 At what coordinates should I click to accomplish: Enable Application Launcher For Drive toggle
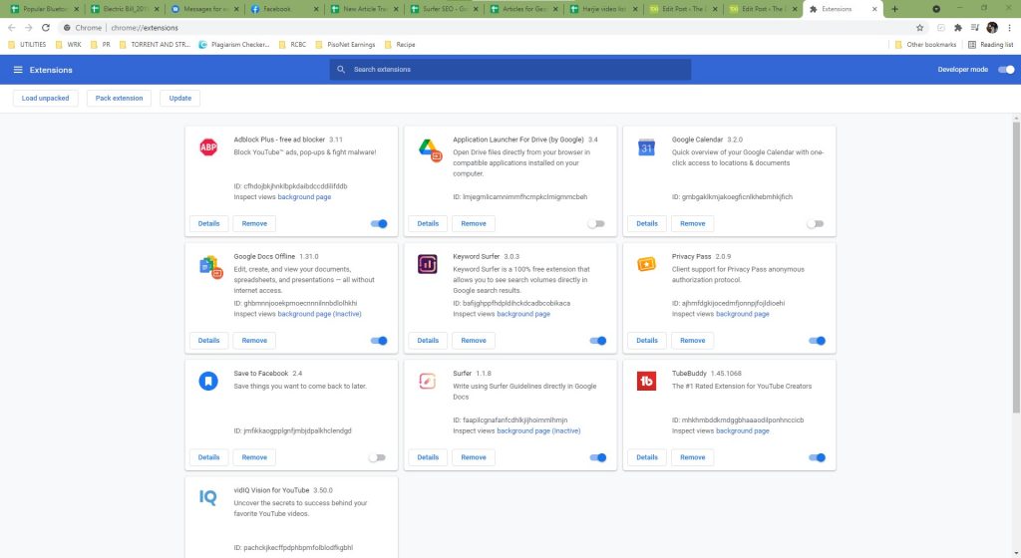click(596, 224)
